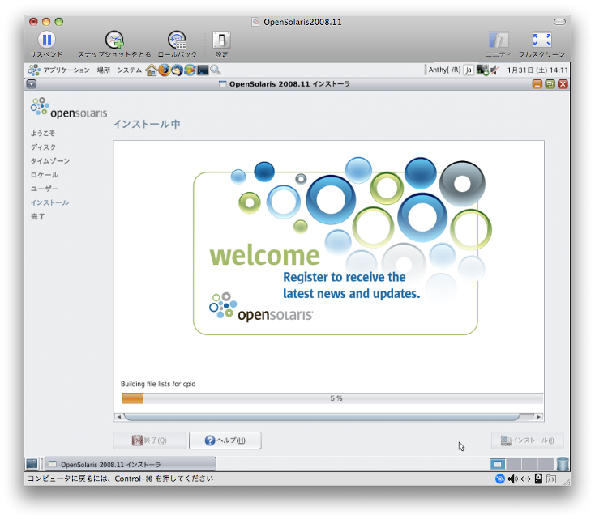This screenshot has width=595, height=519.
Task: Click the Suspend (サスペンド) button
Action: (46, 40)
